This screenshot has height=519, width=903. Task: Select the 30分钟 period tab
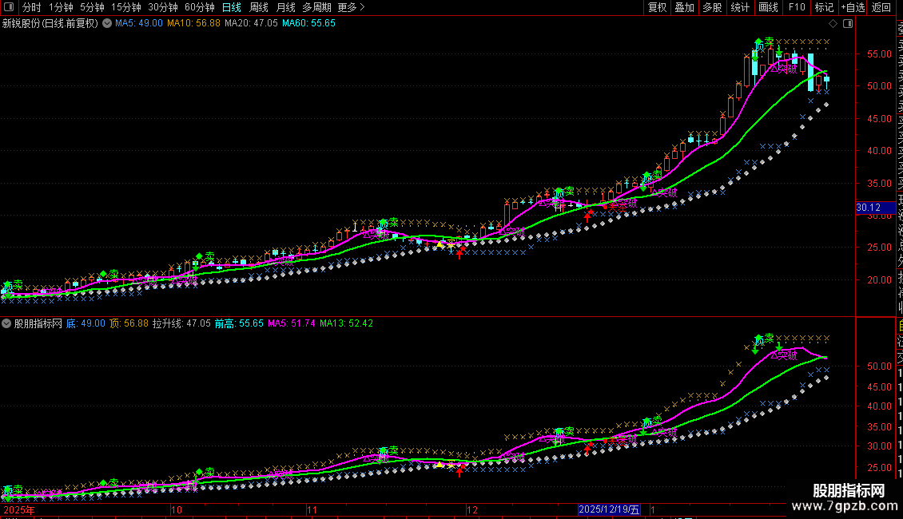click(163, 7)
